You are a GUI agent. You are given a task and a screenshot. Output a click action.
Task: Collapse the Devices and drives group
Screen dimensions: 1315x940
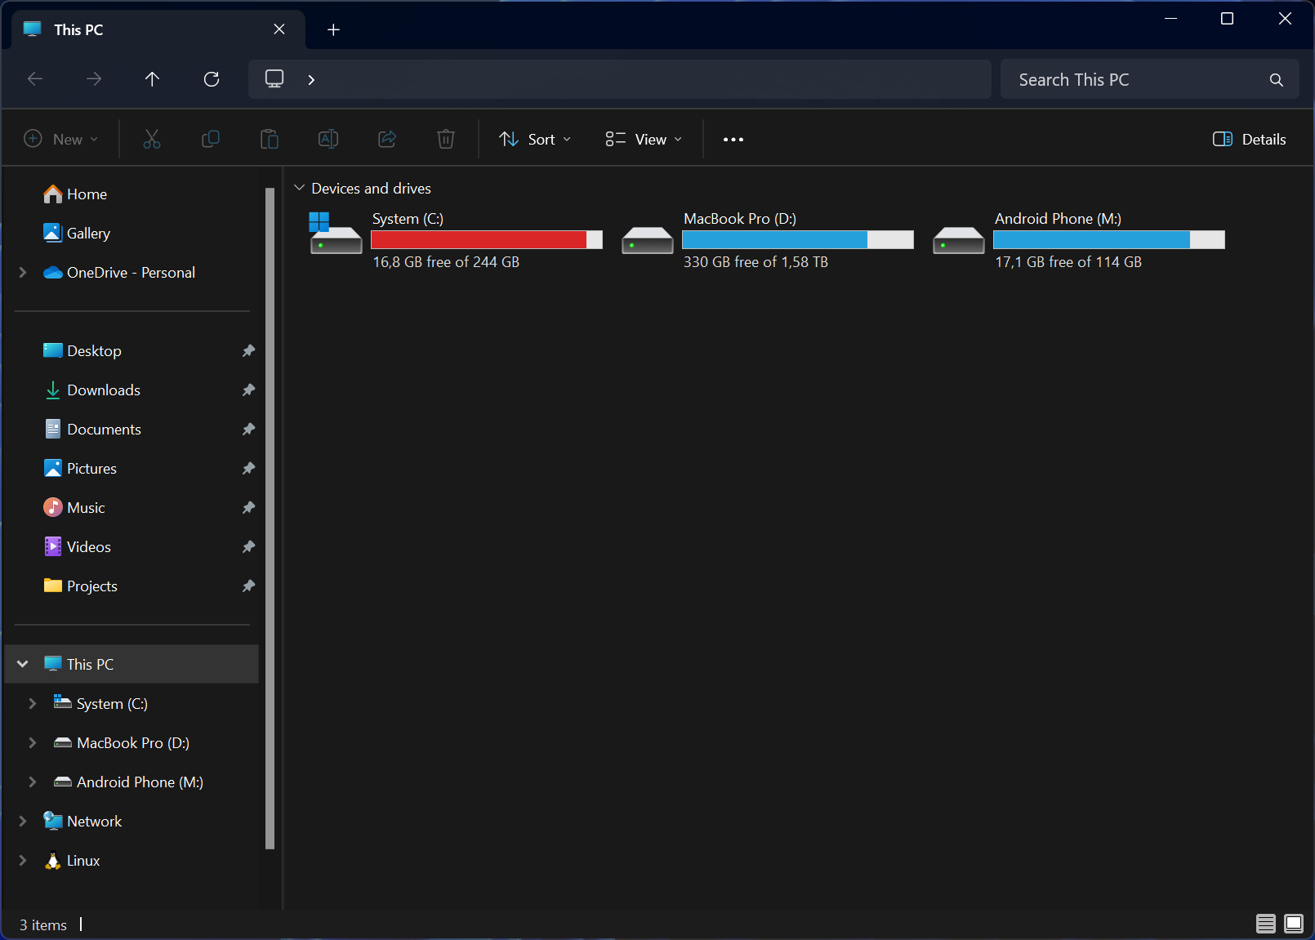pyautogui.click(x=300, y=188)
